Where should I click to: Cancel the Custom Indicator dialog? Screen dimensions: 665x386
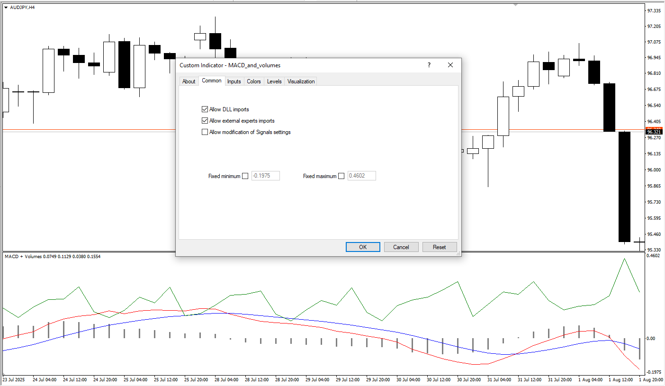click(401, 247)
